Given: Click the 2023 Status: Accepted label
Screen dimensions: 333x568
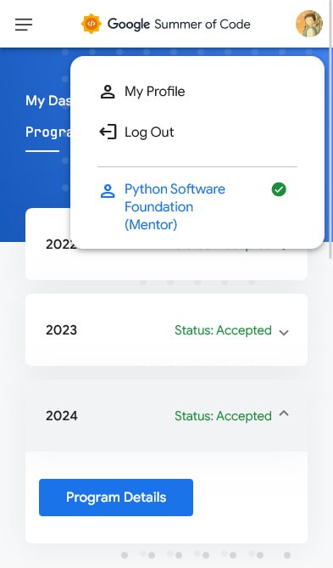Looking at the screenshot, I should click(223, 330).
